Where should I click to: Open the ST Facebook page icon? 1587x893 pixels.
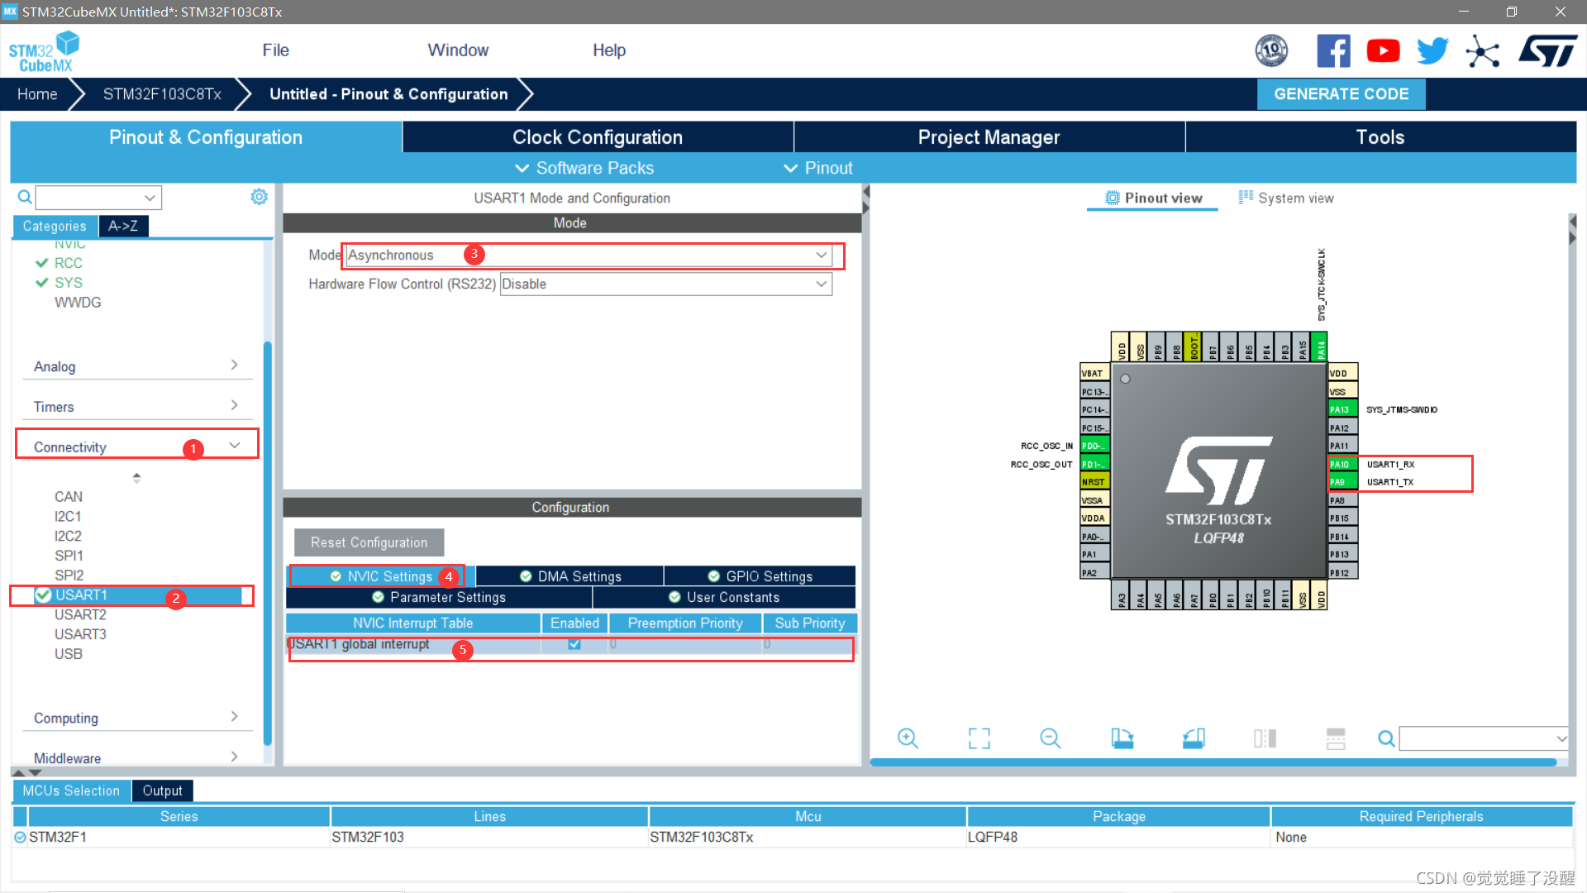point(1333,51)
